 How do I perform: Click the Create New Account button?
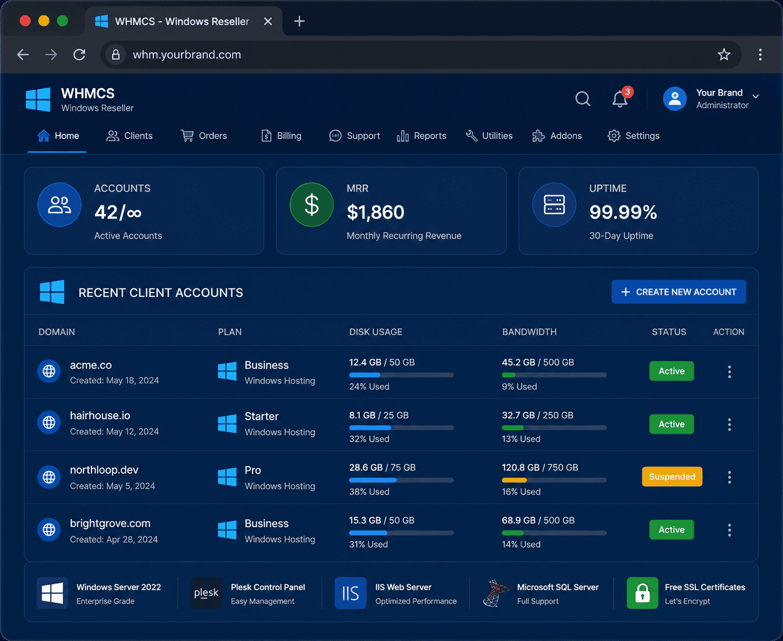tap(678, 292)
